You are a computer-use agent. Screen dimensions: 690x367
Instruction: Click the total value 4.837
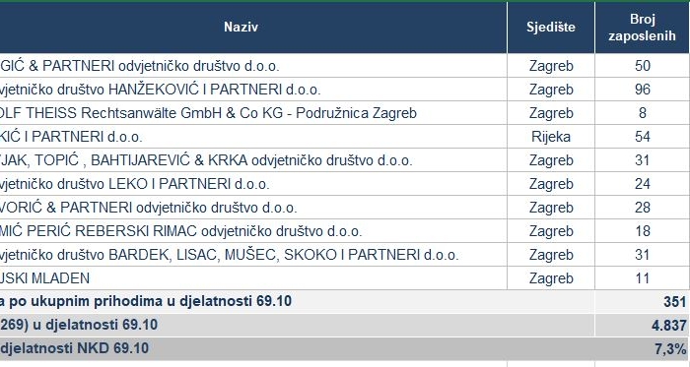pyautogui.click(x=669, y=326)
